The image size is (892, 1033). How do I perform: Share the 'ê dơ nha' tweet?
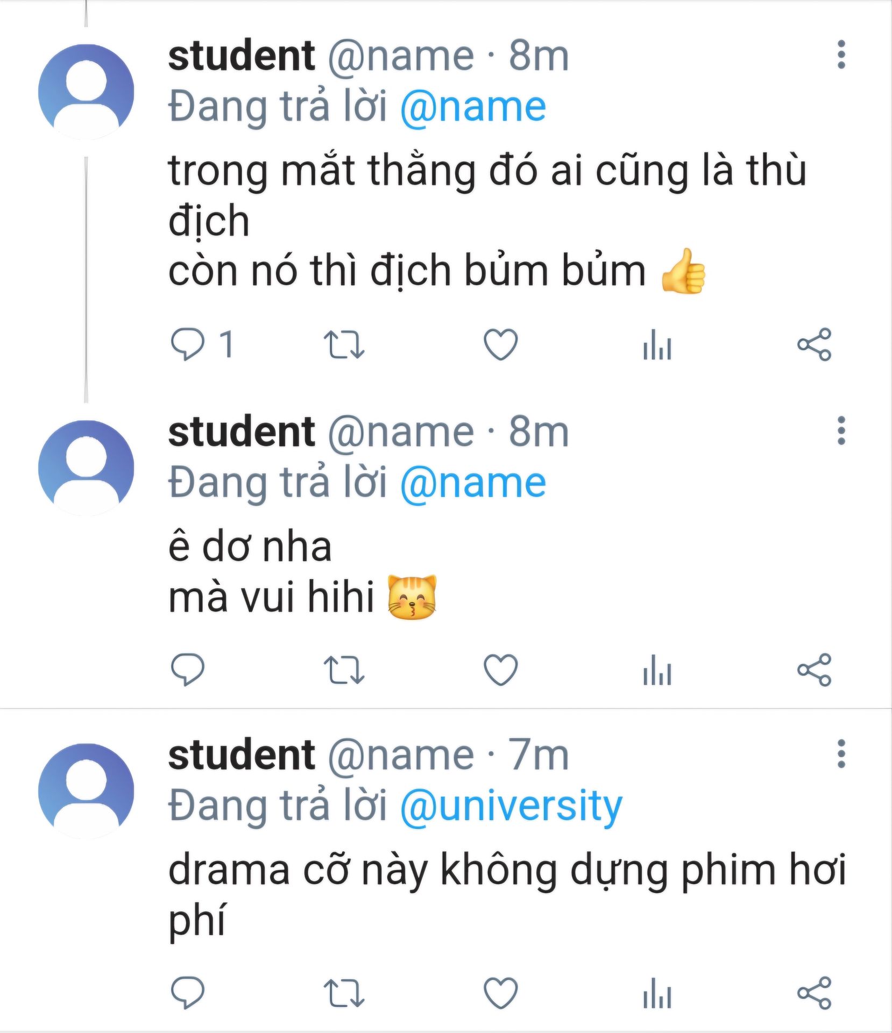(x=814, y=670)
